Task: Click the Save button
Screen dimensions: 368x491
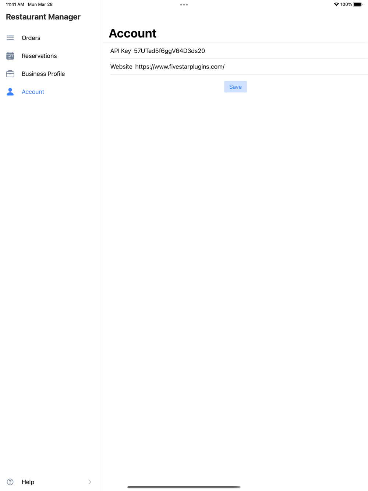Action: [x=236, y=87]
